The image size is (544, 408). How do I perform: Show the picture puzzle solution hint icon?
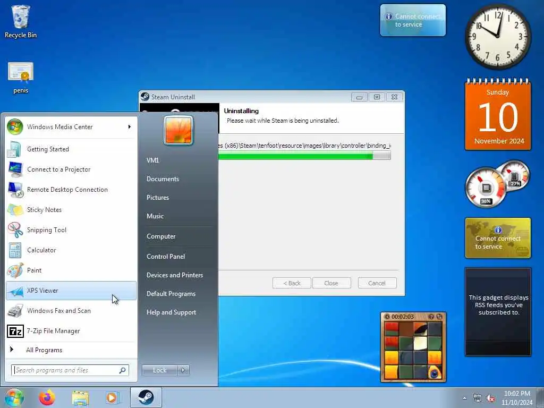pyautogui.click(x=431, y=317)
